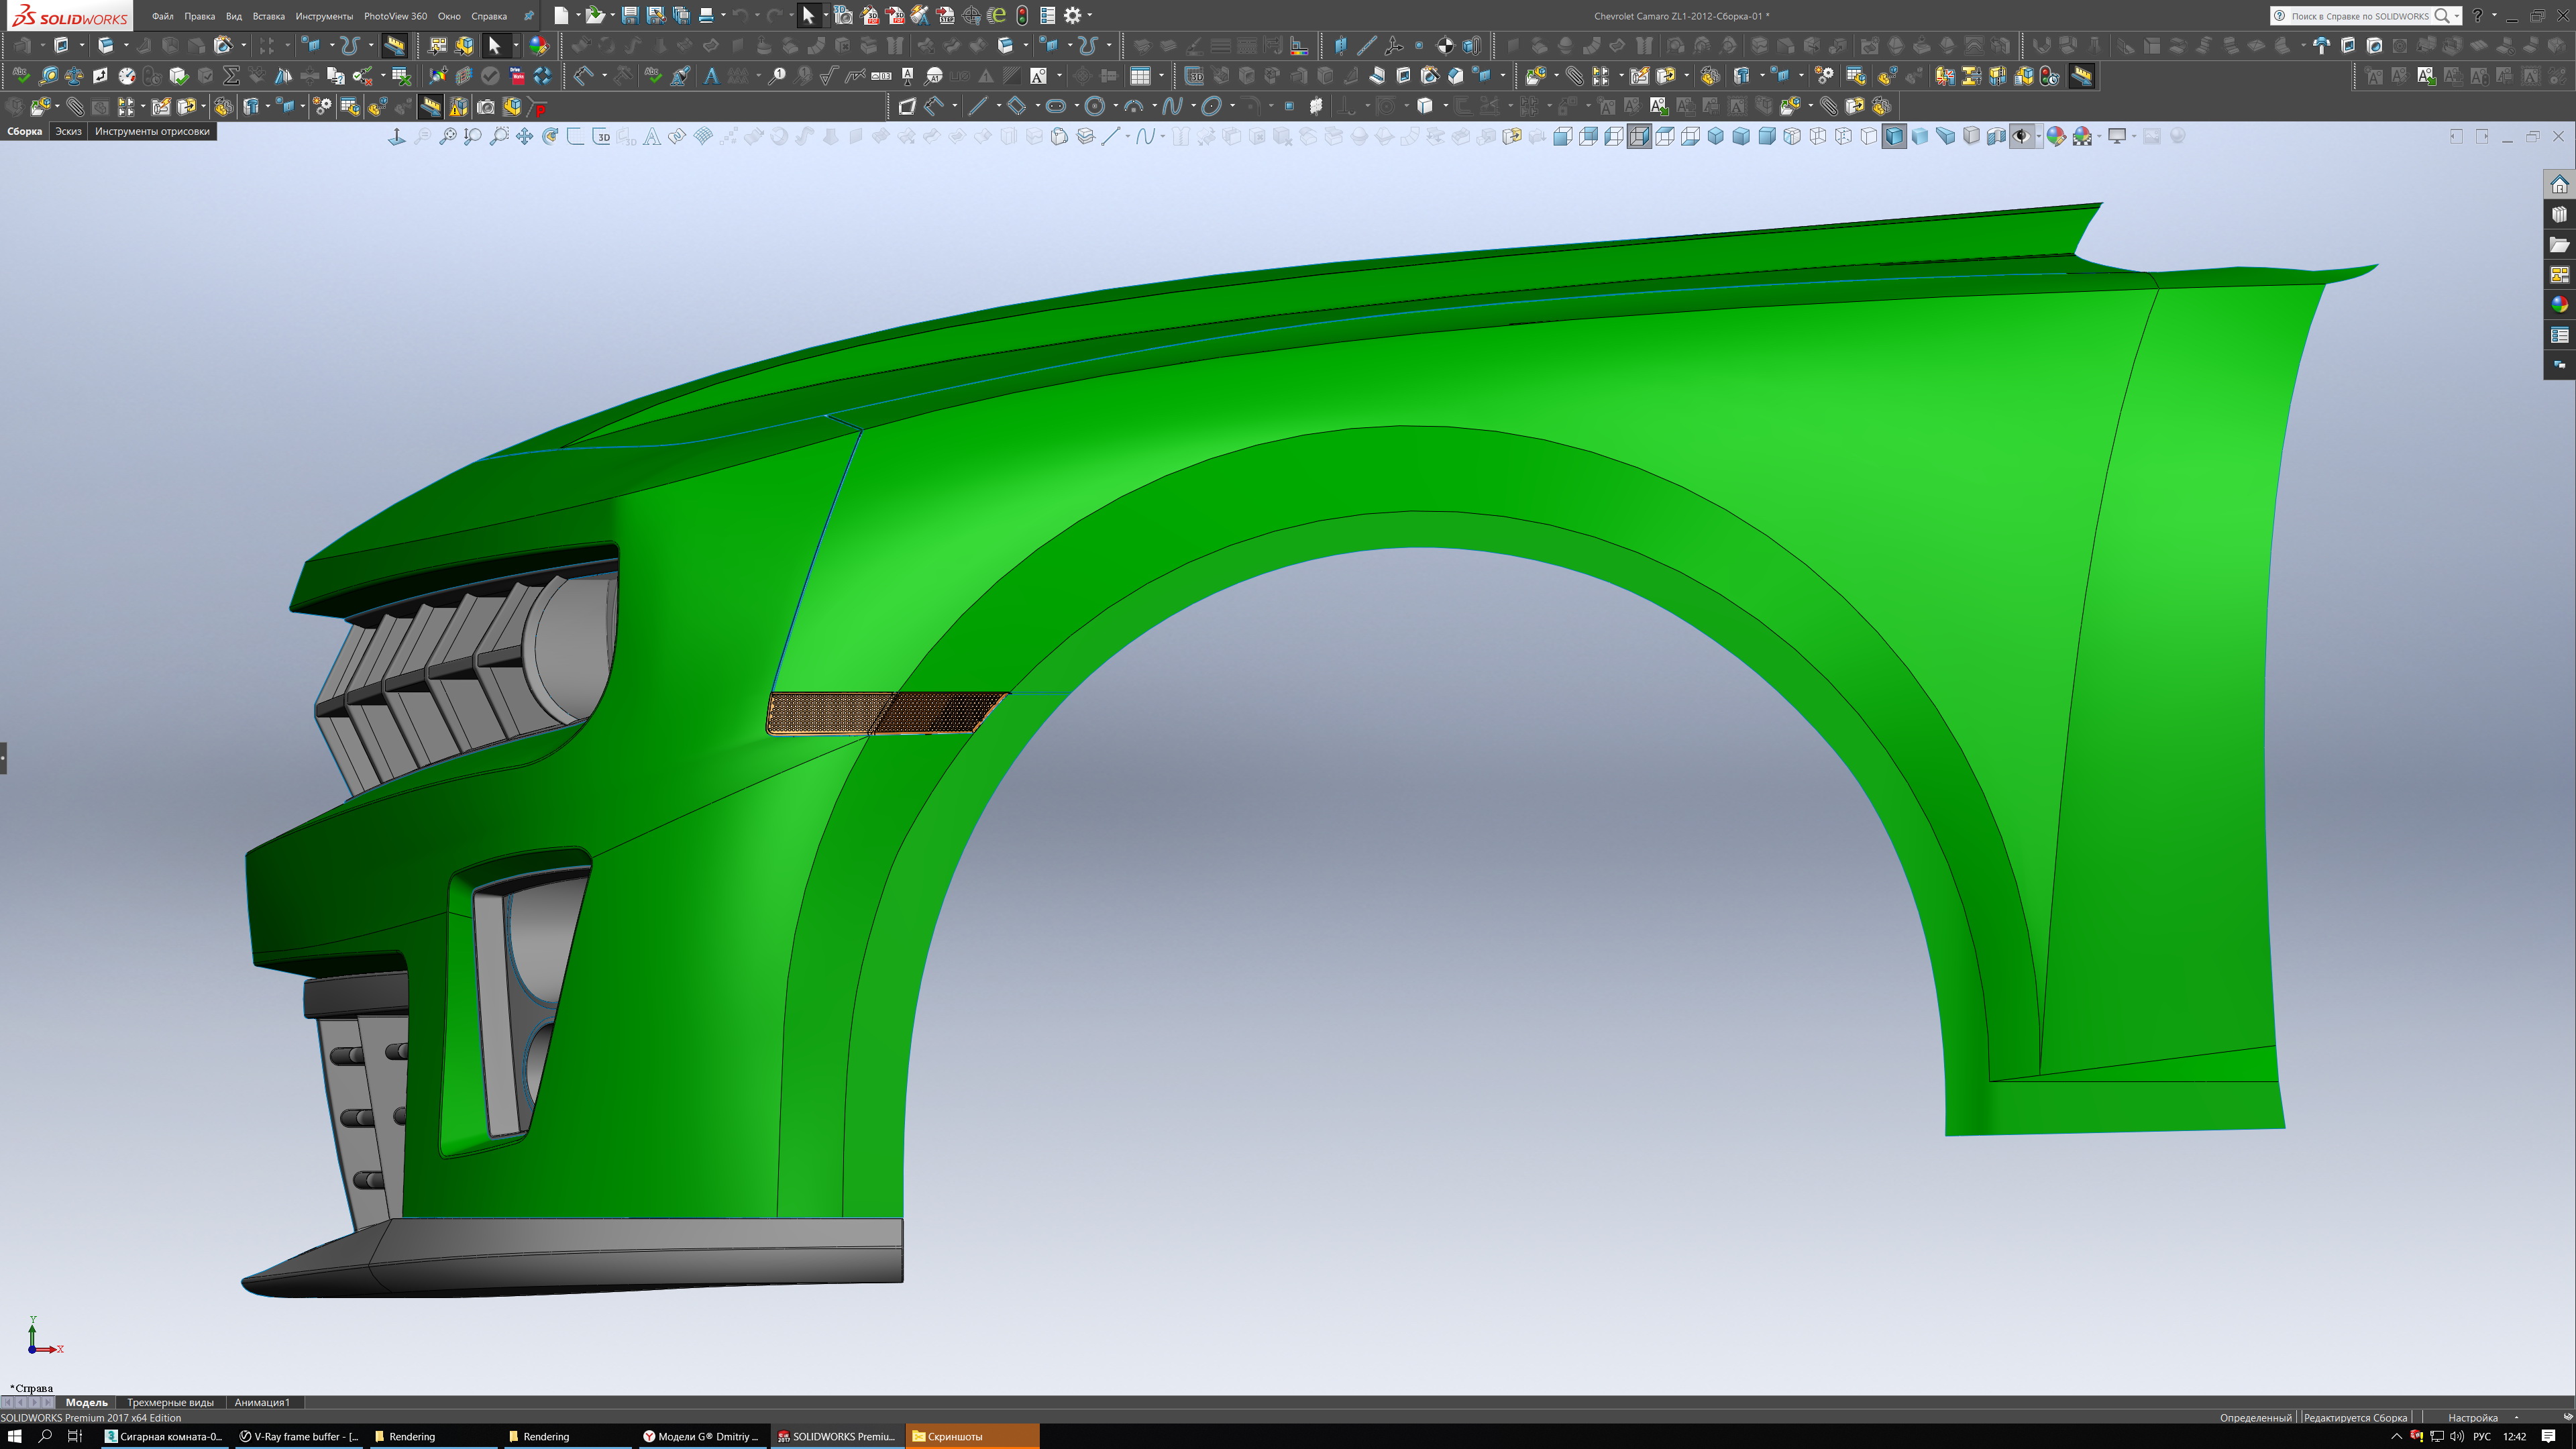Click the 3D Sketch icon
This screenshot has height=1449, width=2576.
click(x=601, y=136)
